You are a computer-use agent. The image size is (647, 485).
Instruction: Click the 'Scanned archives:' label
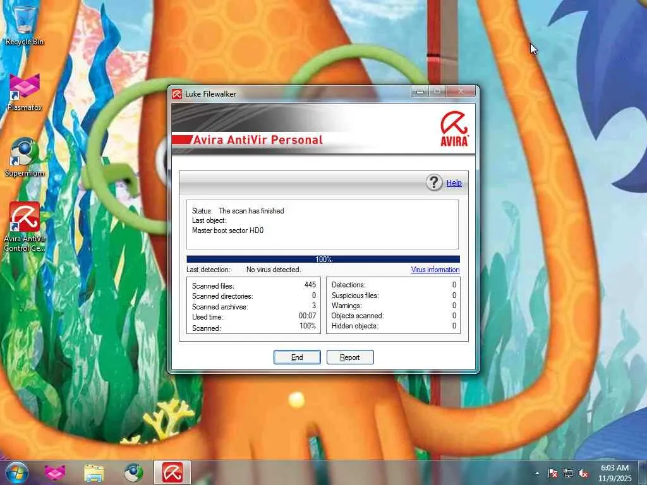tap(220, 307)
